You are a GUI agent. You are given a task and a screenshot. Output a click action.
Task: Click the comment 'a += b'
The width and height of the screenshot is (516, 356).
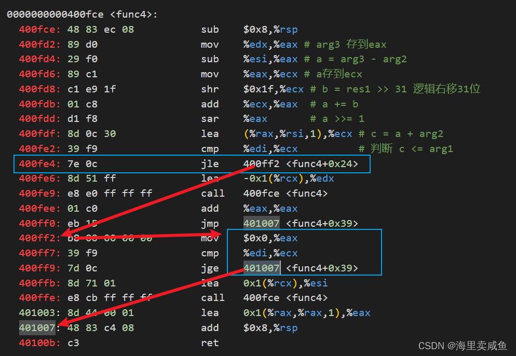[x=340, y=104]
